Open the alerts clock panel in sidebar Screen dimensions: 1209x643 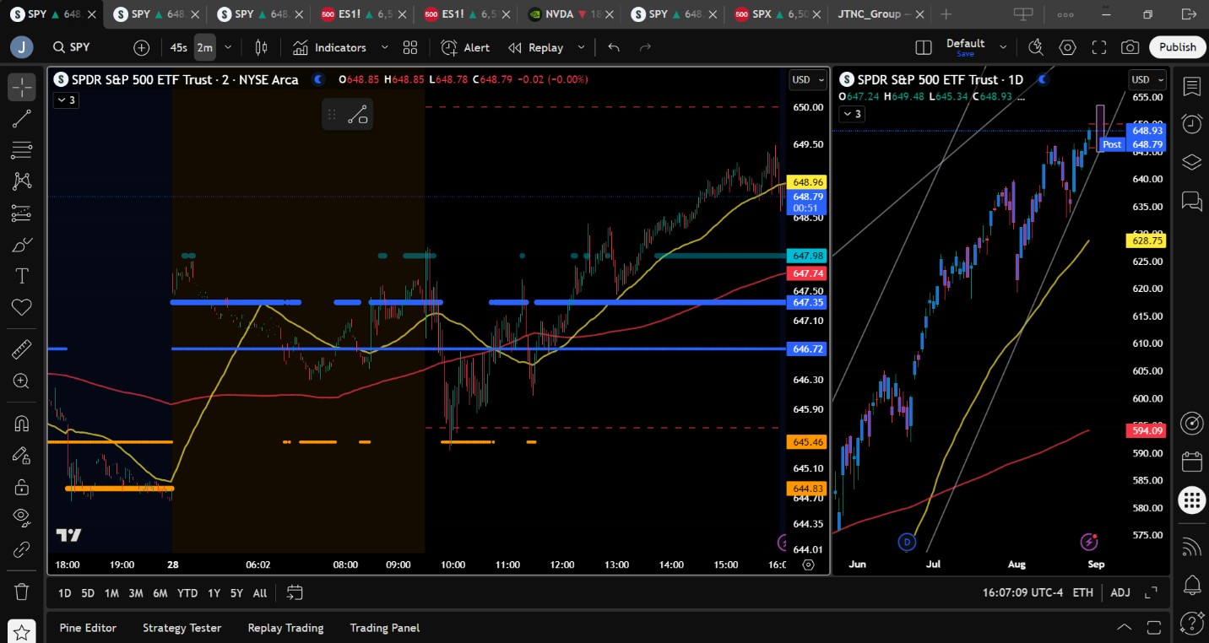coord(1191,124)
